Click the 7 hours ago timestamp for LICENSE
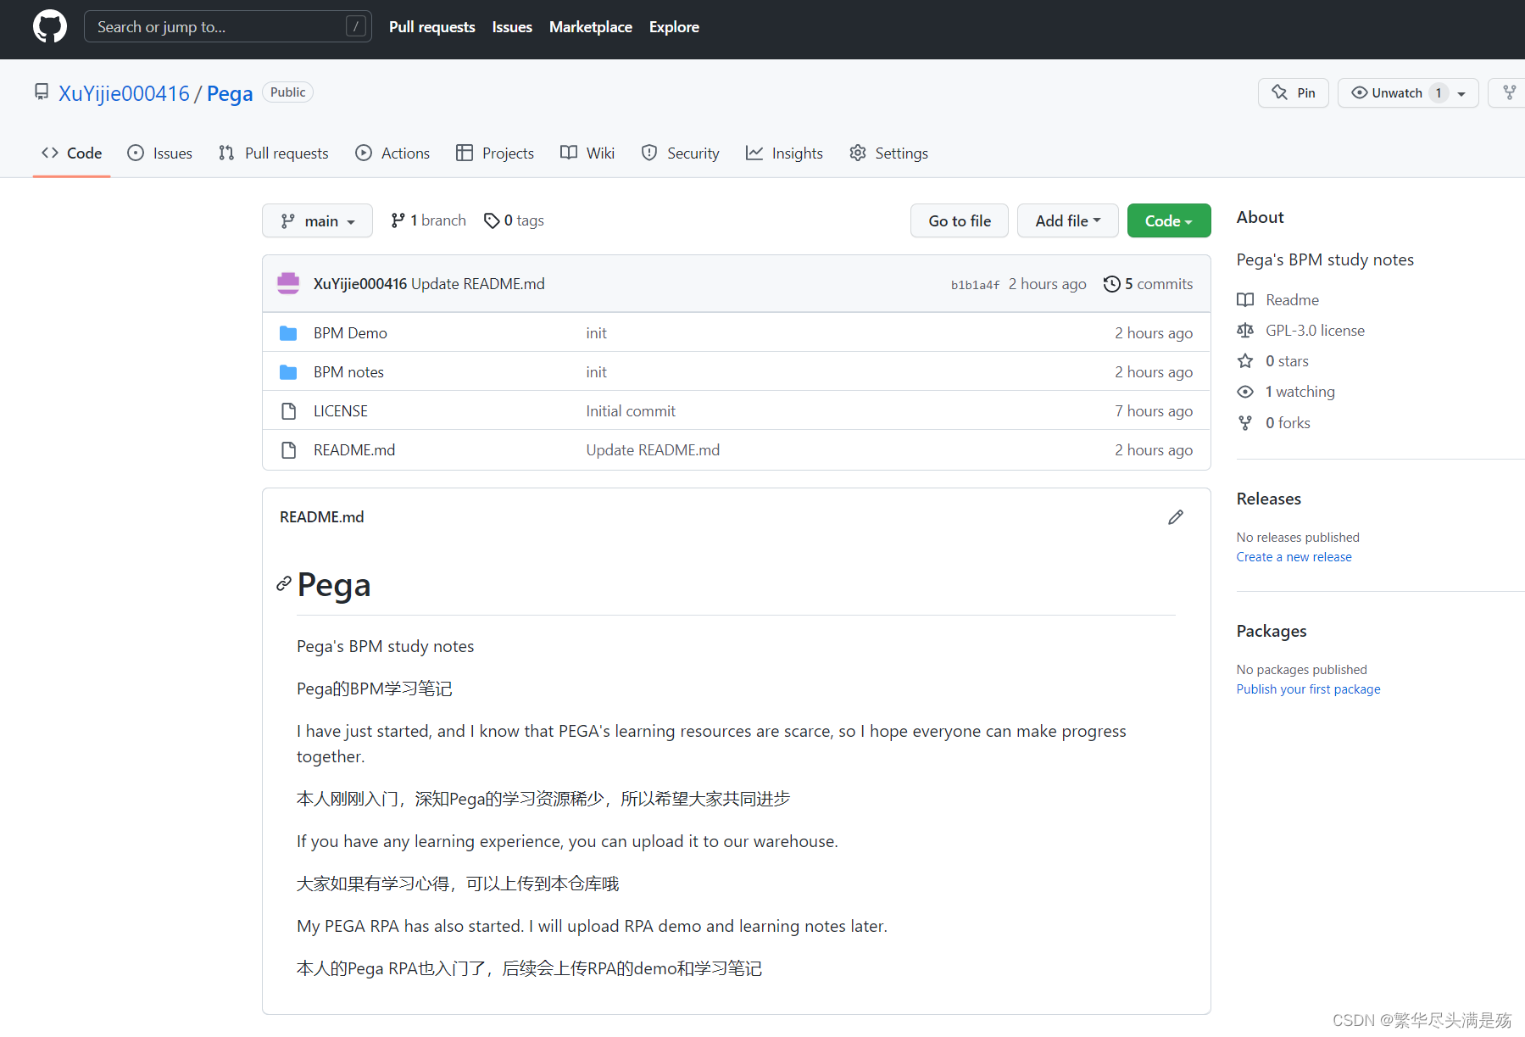 [1154, 411]
